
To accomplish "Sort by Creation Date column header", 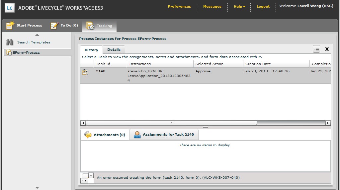I will click(x=276, y=64).
